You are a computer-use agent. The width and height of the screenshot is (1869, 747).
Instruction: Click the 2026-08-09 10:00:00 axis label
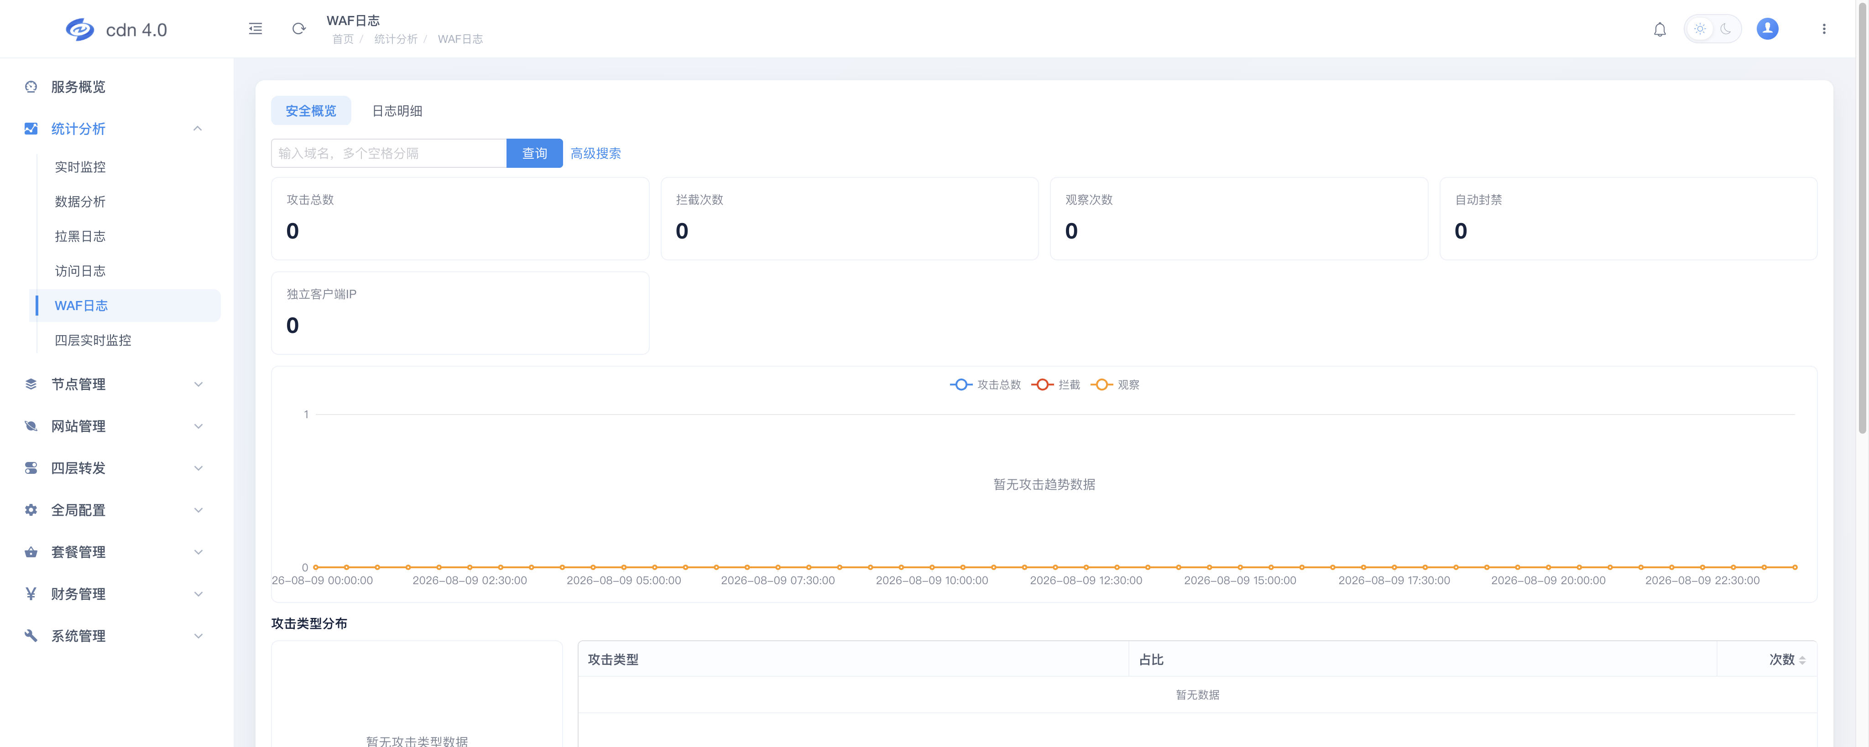tap(932, 581)
